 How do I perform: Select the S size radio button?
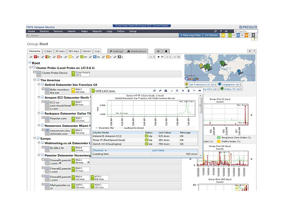151,57
